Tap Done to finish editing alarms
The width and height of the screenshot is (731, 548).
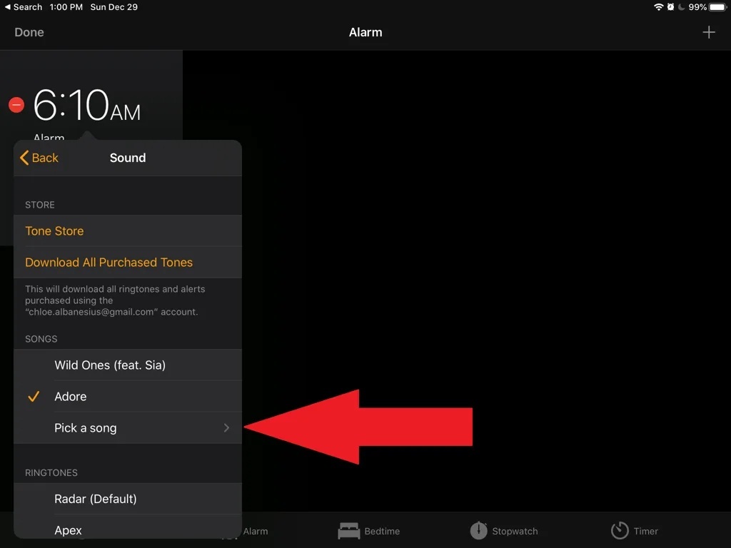(29, 32)
